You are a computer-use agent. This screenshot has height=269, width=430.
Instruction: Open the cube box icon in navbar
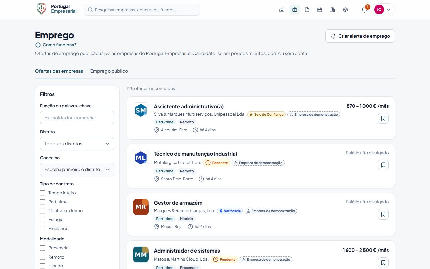coord(345,10)
